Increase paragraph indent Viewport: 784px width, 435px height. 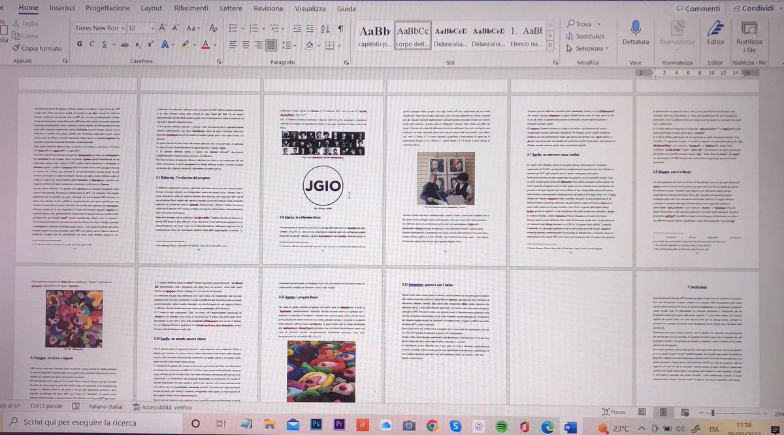(310, 29)
